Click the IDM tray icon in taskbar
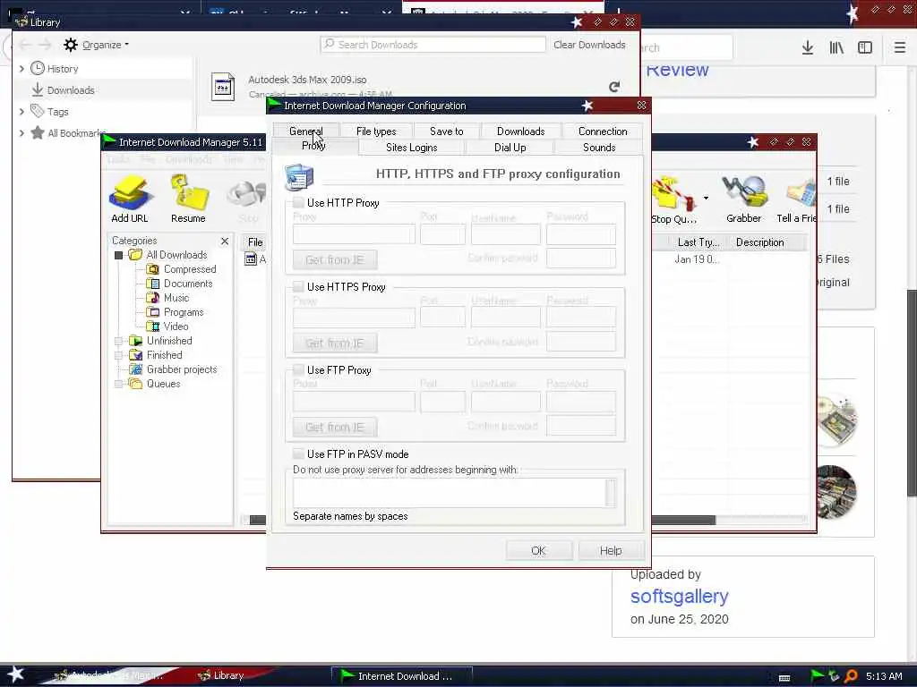The width and height of the screenshot is (917, 687). coord(817,676)
